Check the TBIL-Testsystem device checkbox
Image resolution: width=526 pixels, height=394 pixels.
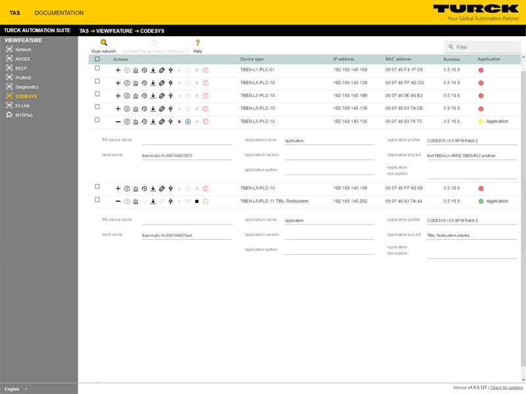point(97,200)
